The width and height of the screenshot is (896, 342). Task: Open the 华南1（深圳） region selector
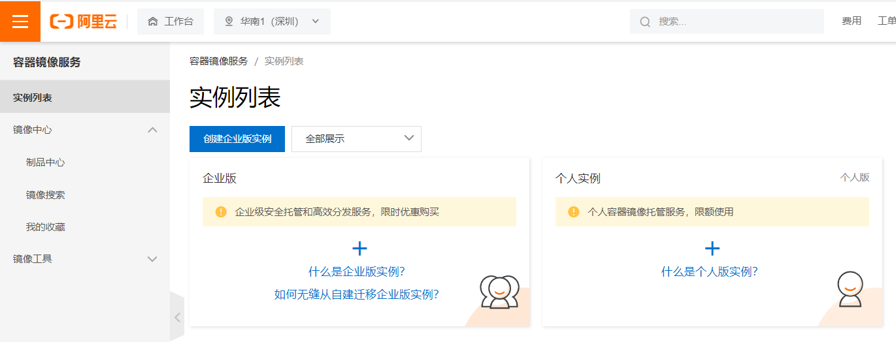tap(272, 22)
